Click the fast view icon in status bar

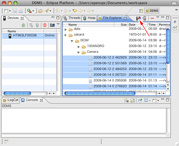pos(6,141)
